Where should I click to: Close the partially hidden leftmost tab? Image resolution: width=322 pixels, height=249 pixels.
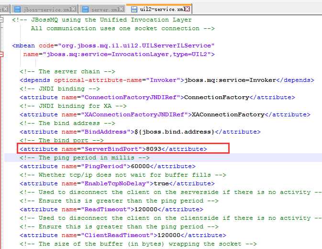point(6,9)
